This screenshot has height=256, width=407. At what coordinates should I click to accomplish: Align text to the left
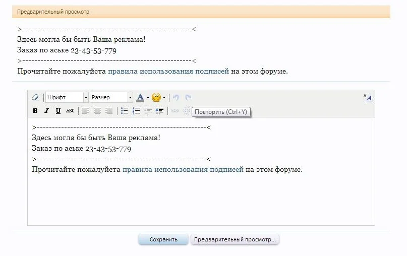86,111
